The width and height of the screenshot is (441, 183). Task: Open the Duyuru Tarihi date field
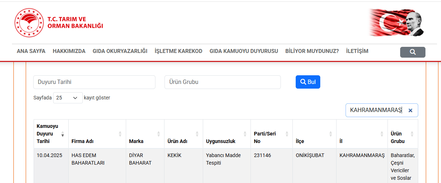tap(94, 82)
